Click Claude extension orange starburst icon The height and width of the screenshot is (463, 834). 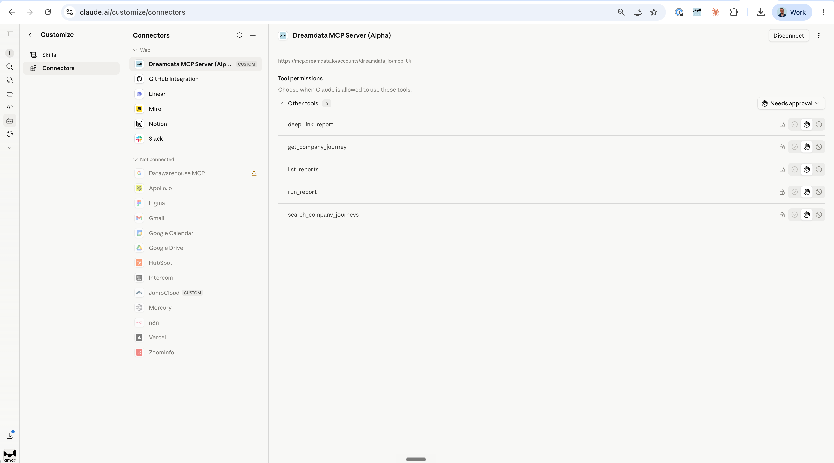pos(716,12)
